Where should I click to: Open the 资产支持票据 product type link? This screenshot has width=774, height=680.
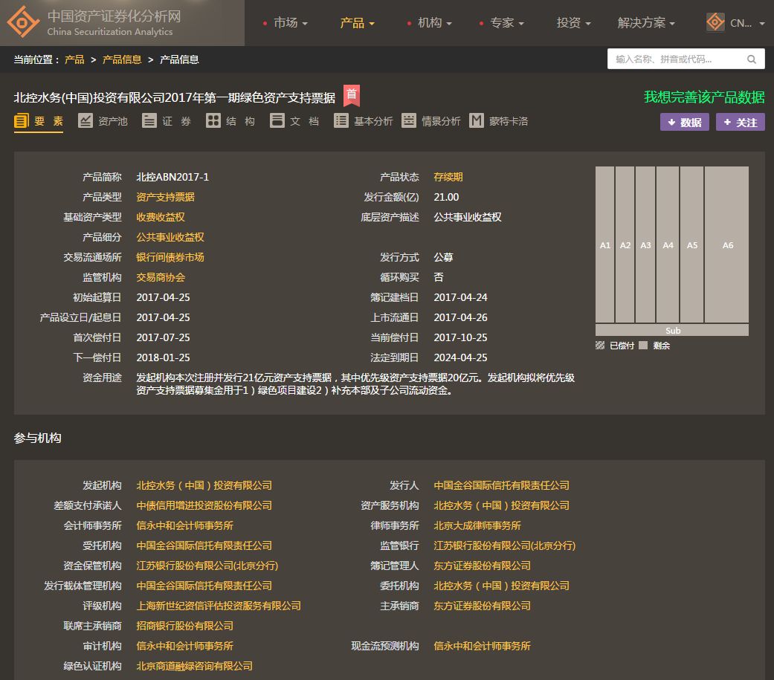[165, 197]
